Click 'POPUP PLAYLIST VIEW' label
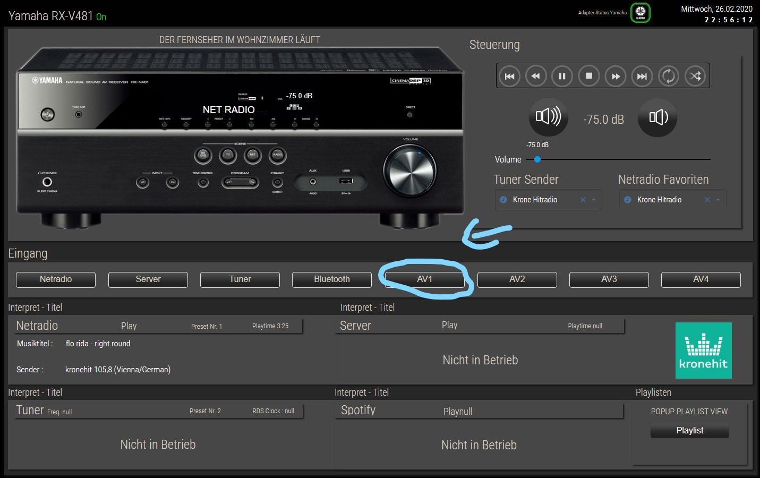This screenshot has width=760, height=478. pyautogui.click(x=689, y=412)
